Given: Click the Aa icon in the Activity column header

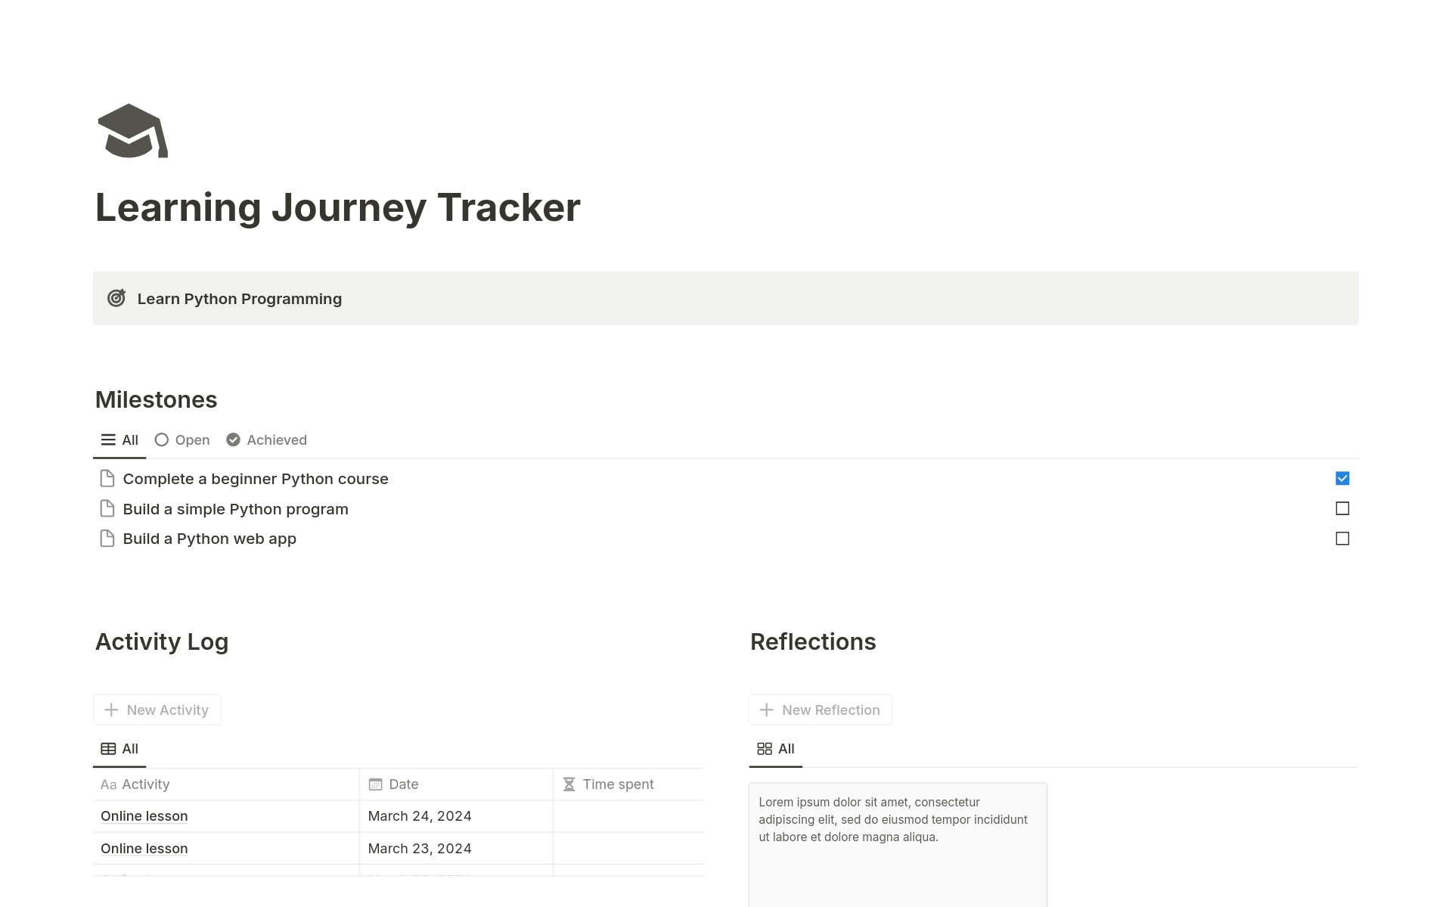Looking at the screenshot, I should (108, 784).
